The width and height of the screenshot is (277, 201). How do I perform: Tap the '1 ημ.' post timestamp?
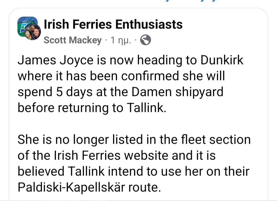click(x=121, y=40)
